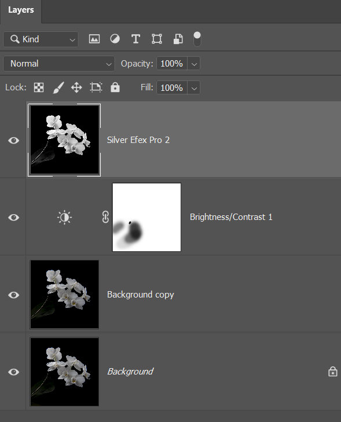Filter for adjustment layers icon
341x422 pixels.
pyautogui.click(x=115, y=39)
